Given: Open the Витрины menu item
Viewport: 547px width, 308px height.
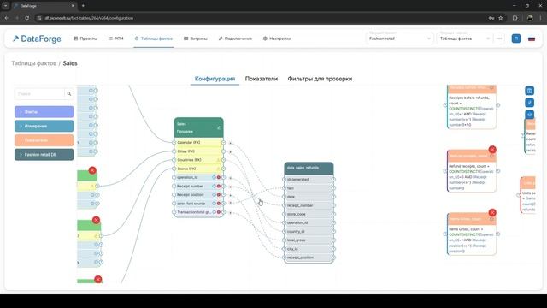Looking at the screenshot, I should [x=196, y=38].
